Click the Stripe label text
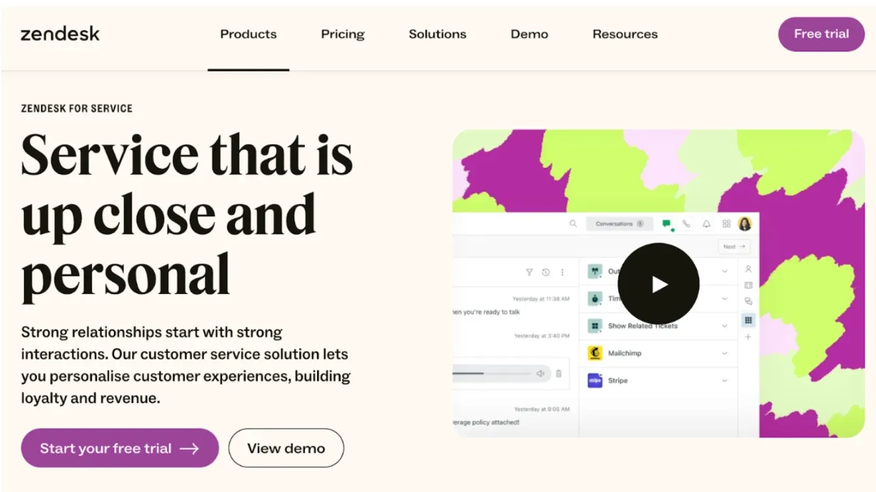Screen dimensions: 876x492 (618, 381)
